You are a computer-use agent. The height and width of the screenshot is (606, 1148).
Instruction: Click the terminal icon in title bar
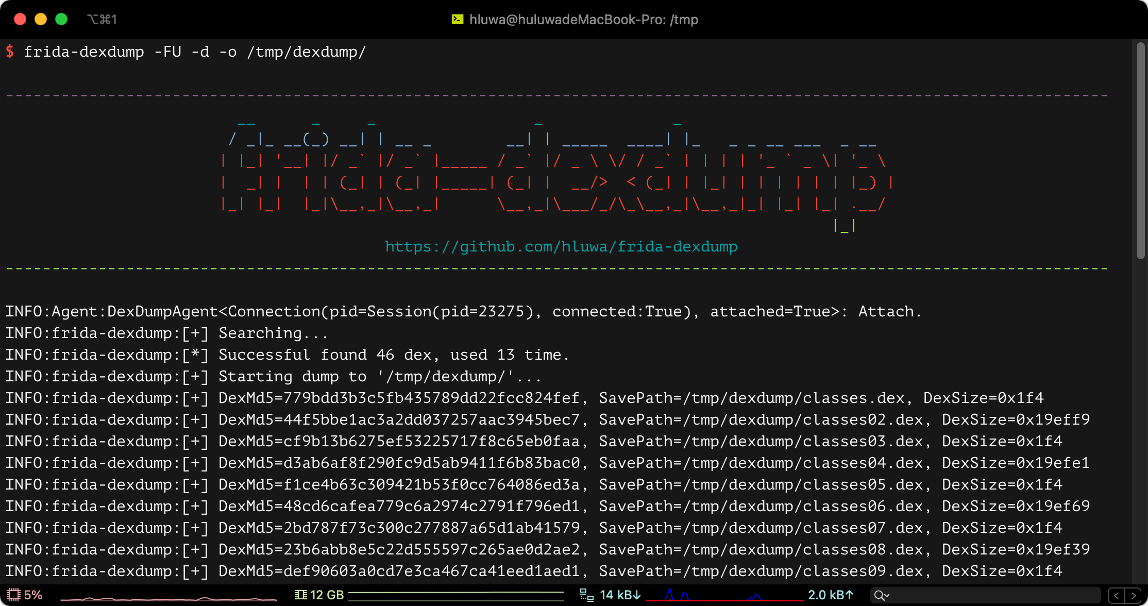[457, 20]
